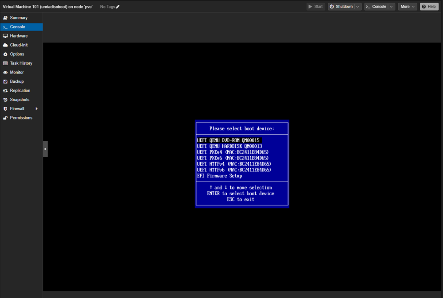Click the Firewall shield icon

(5, 109)
